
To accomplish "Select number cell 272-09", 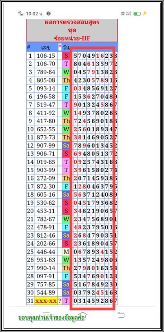I will [x=46, y=178].
